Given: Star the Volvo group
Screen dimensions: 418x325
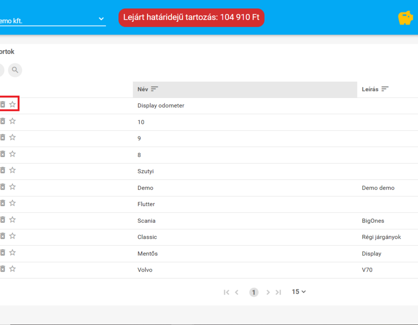Looking at the screenshot, I should click(13, 269).
